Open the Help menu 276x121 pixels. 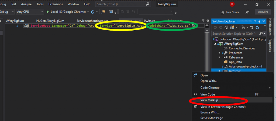pos(87,4)
